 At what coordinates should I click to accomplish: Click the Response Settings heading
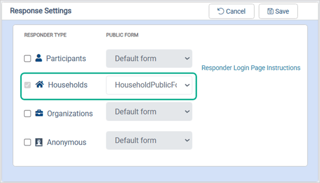pos(41,11)
